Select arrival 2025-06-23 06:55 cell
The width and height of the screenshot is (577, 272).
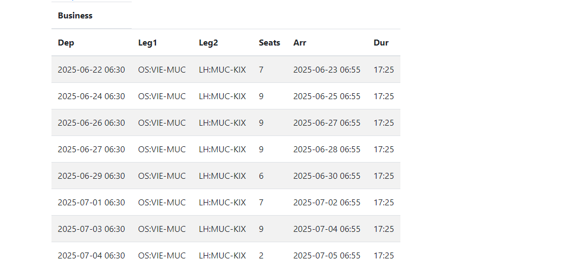[x=327, y=70]
